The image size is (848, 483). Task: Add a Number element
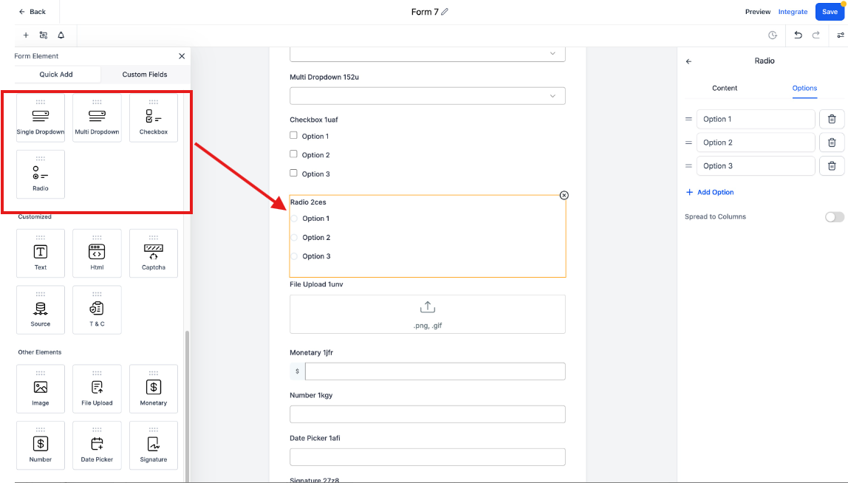(x=41, y=445)
